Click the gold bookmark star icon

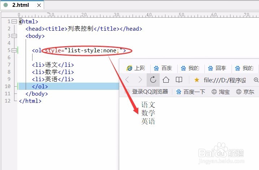(197, 80)
